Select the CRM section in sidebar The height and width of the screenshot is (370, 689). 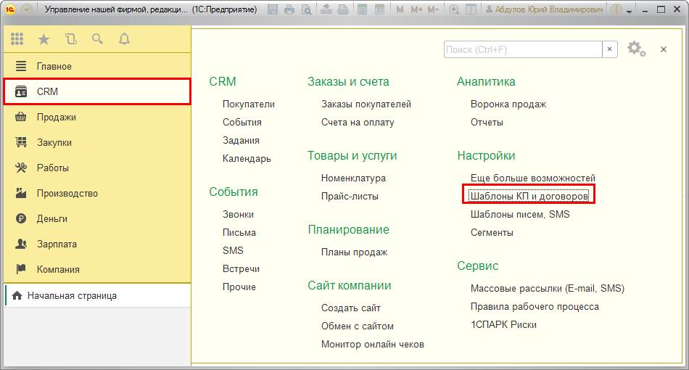[x=97, y=91]
